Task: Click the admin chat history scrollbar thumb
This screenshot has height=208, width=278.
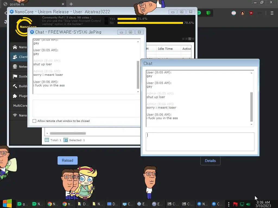Action: (138, 75)
